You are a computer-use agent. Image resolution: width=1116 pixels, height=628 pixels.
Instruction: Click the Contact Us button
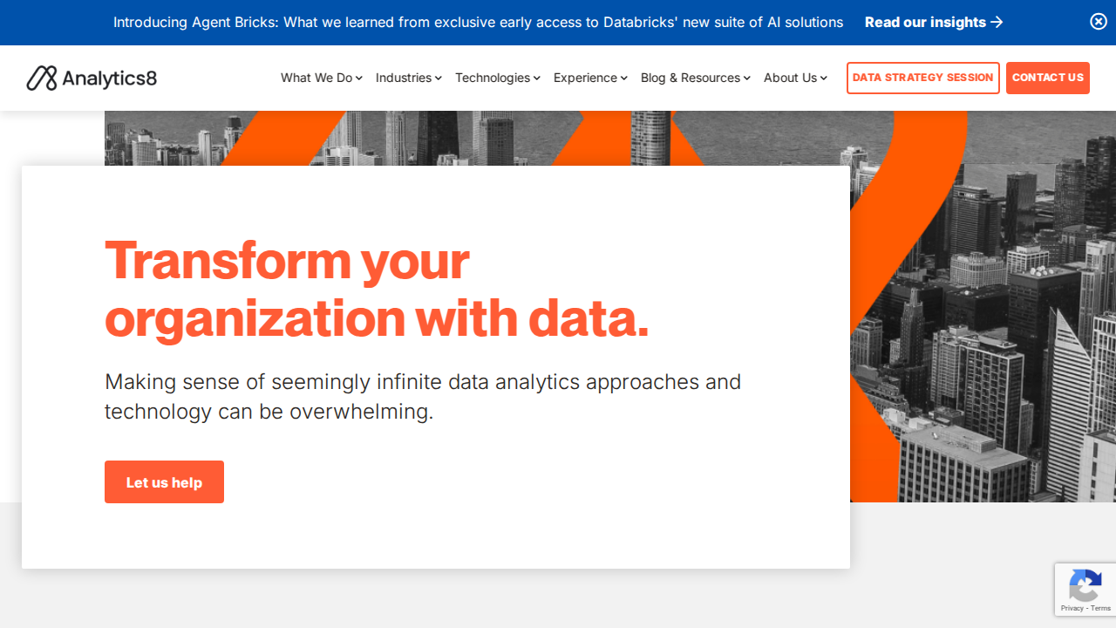[1048, 78]
